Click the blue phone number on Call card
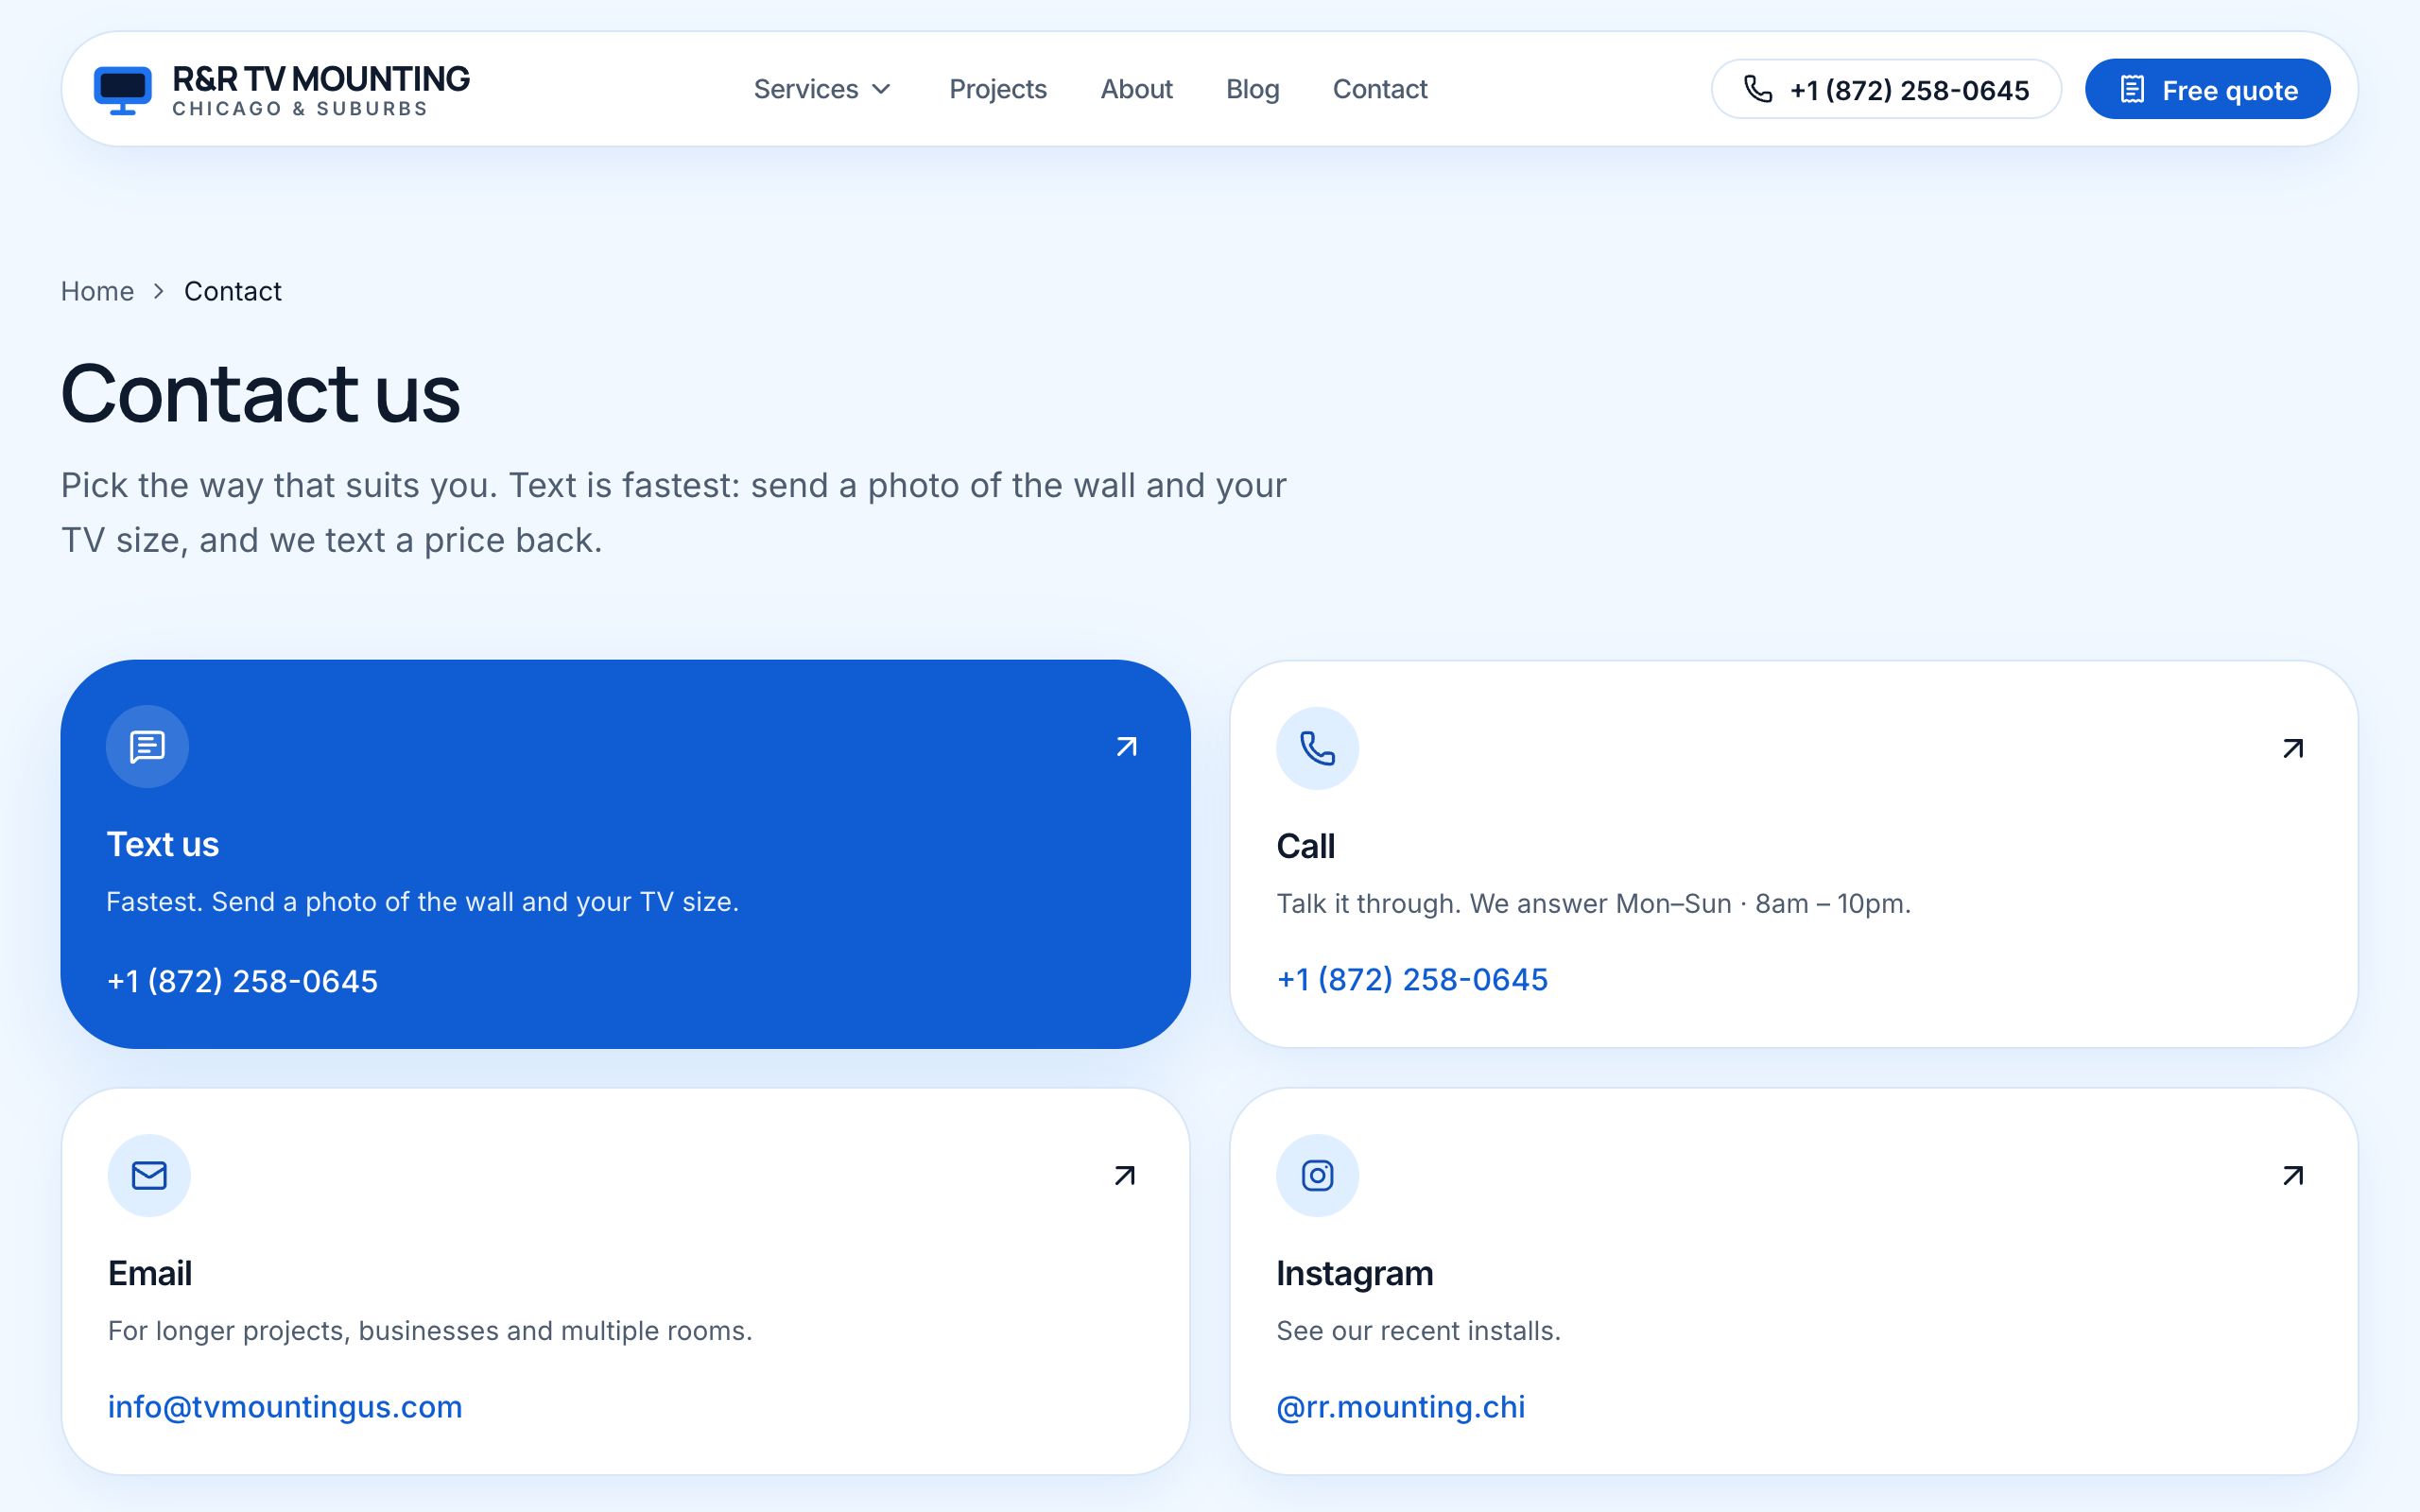This screenshot has width=2420, height=1512. coord(1412,979)
